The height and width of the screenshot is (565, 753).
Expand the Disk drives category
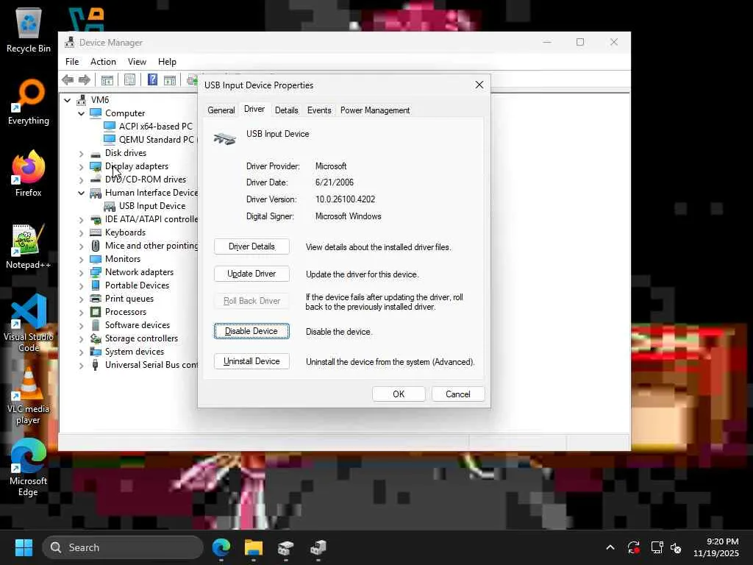(81, 153)
